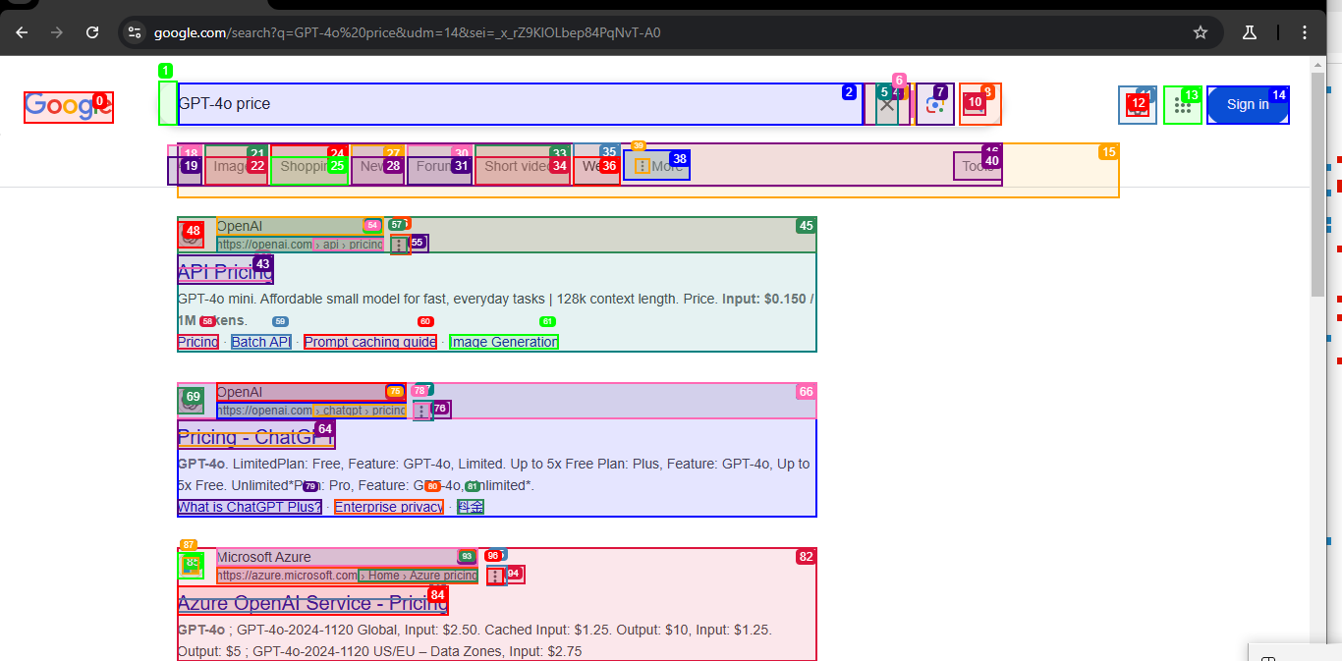Switch to Images results tab

tap(236, 166)
